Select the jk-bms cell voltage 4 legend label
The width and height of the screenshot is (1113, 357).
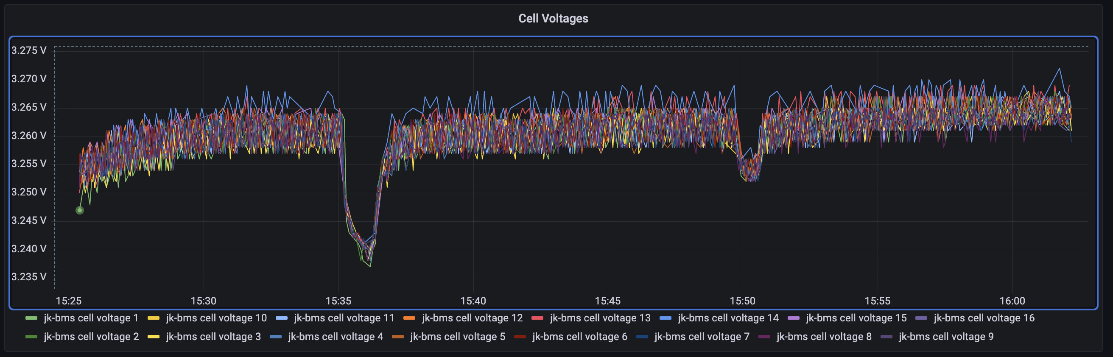tap(335, 337)
